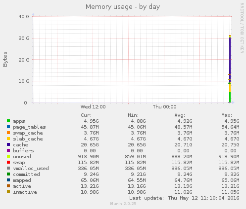Click the swap_cache orange legend swatch
Viewport: 246px width, 209px height.
pos(8,133)
